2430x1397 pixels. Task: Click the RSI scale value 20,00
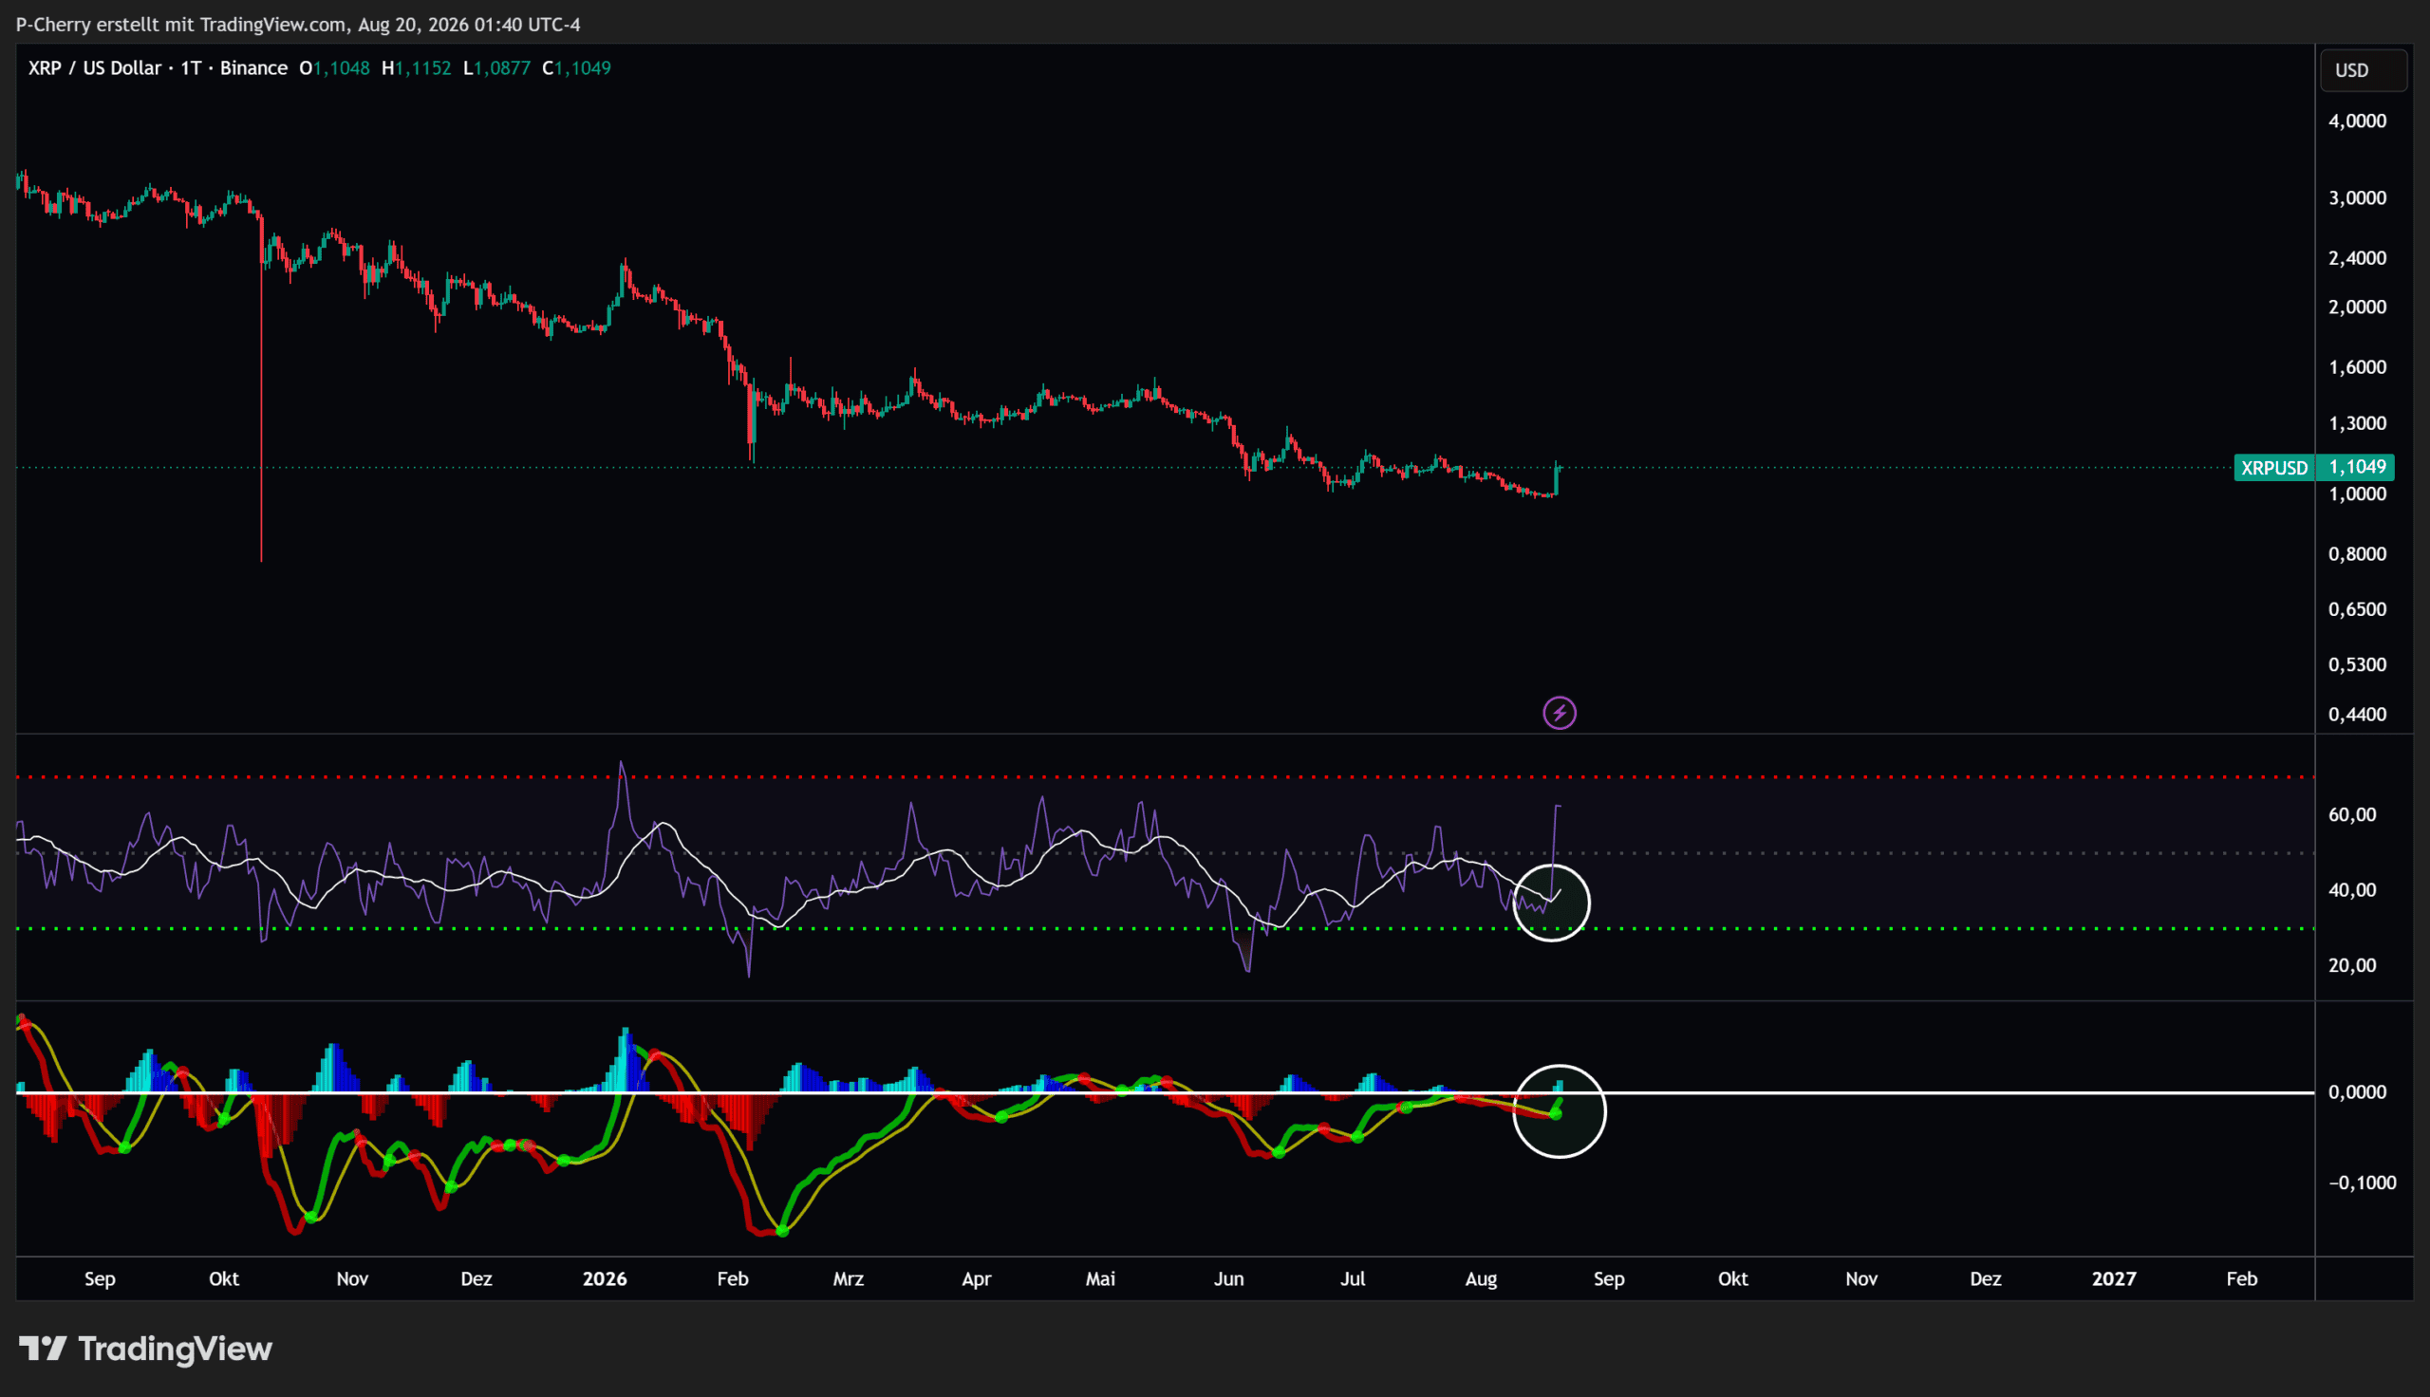2352,965
